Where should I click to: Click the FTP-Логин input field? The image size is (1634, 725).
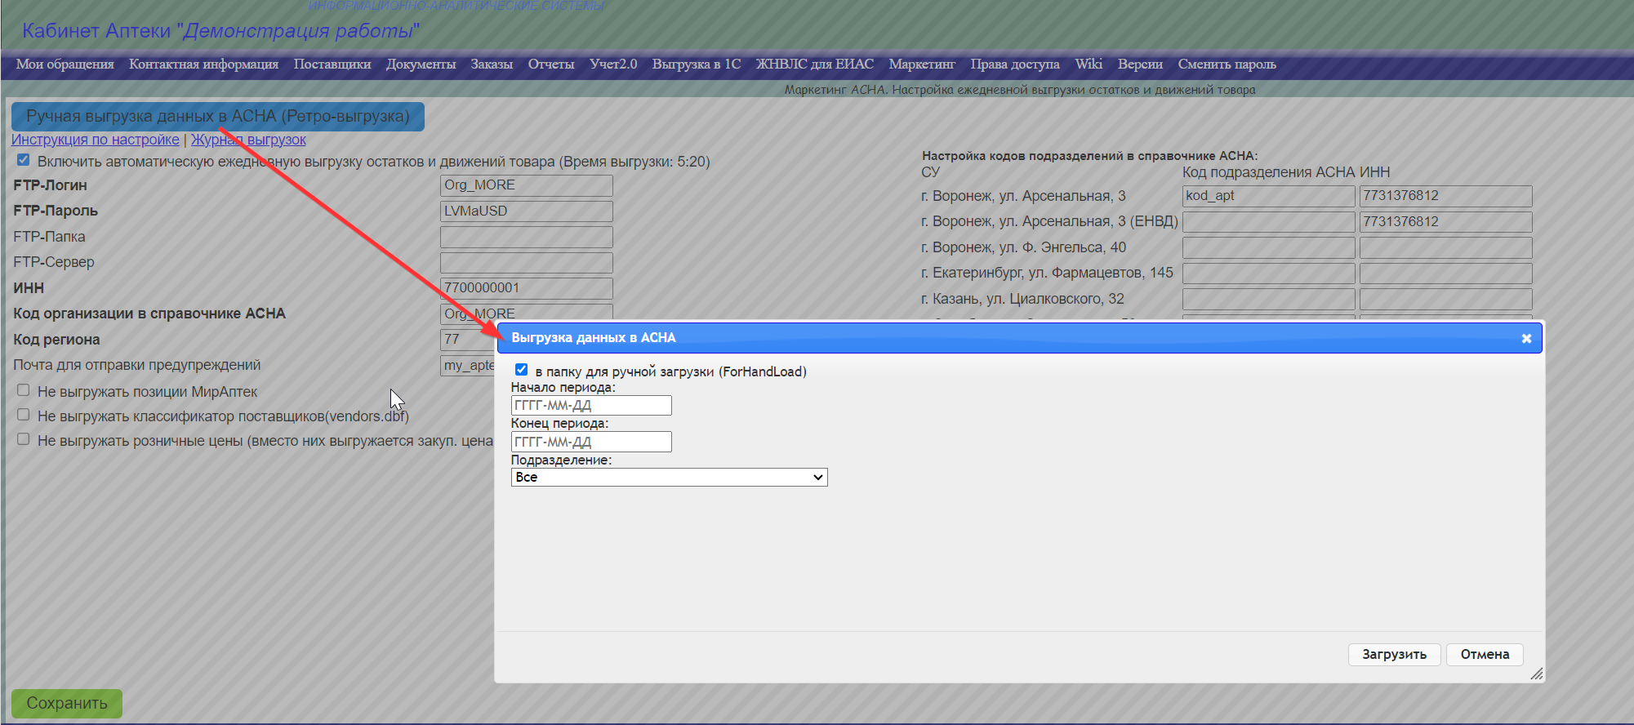(526, 185)
